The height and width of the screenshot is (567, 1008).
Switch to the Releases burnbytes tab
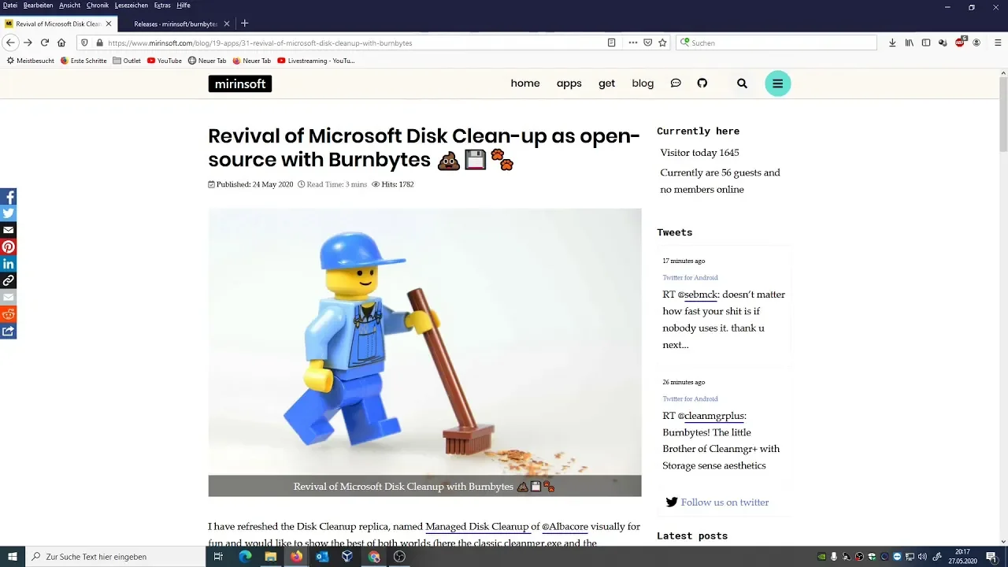173,24
